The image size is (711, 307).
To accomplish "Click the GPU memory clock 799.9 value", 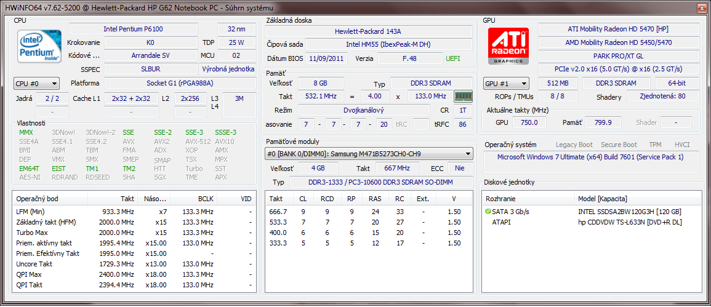I will tap(603, 122).
